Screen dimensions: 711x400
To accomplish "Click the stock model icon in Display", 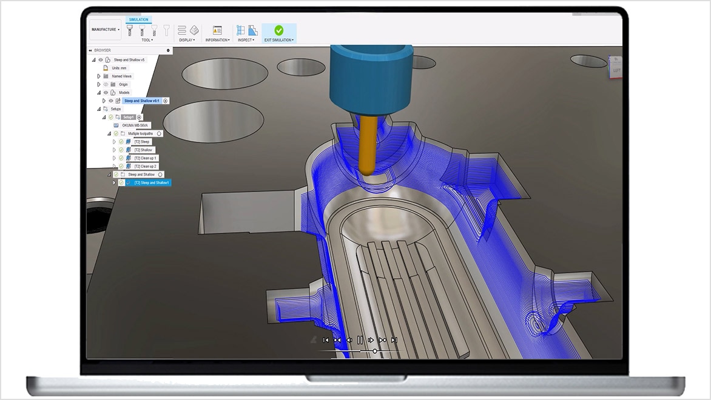I will (x=194, y=30).
